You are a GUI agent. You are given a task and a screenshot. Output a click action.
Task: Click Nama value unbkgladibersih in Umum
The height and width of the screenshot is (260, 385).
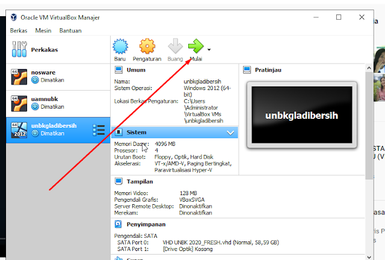(202, 82)
